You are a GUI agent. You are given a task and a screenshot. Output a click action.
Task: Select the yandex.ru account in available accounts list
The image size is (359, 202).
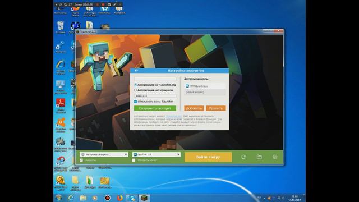click(x=205, y=86)
